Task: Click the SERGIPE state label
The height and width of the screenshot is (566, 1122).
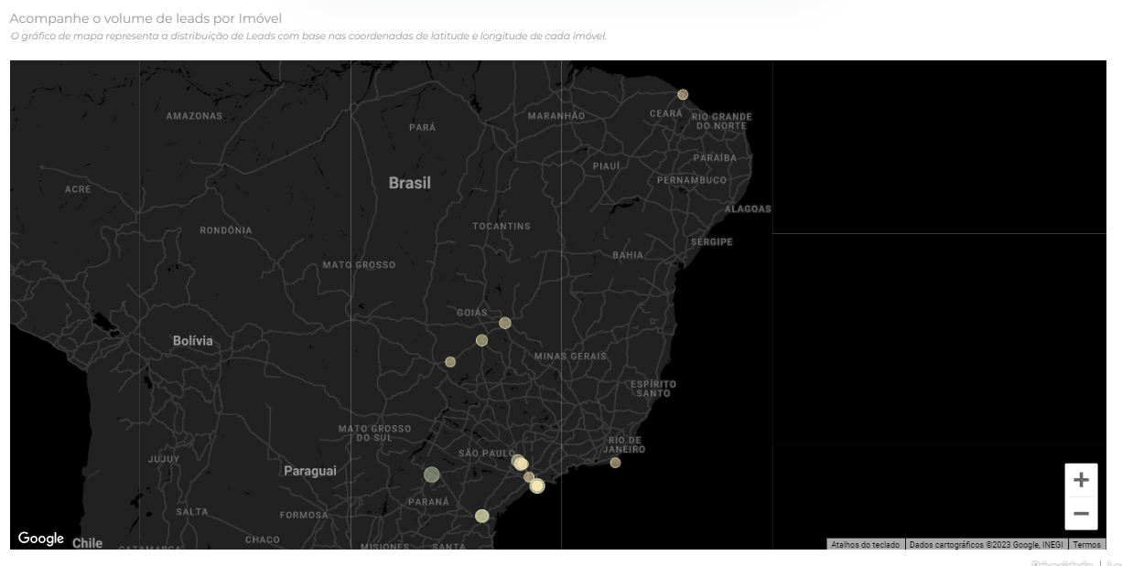Action: click(711, 242)
